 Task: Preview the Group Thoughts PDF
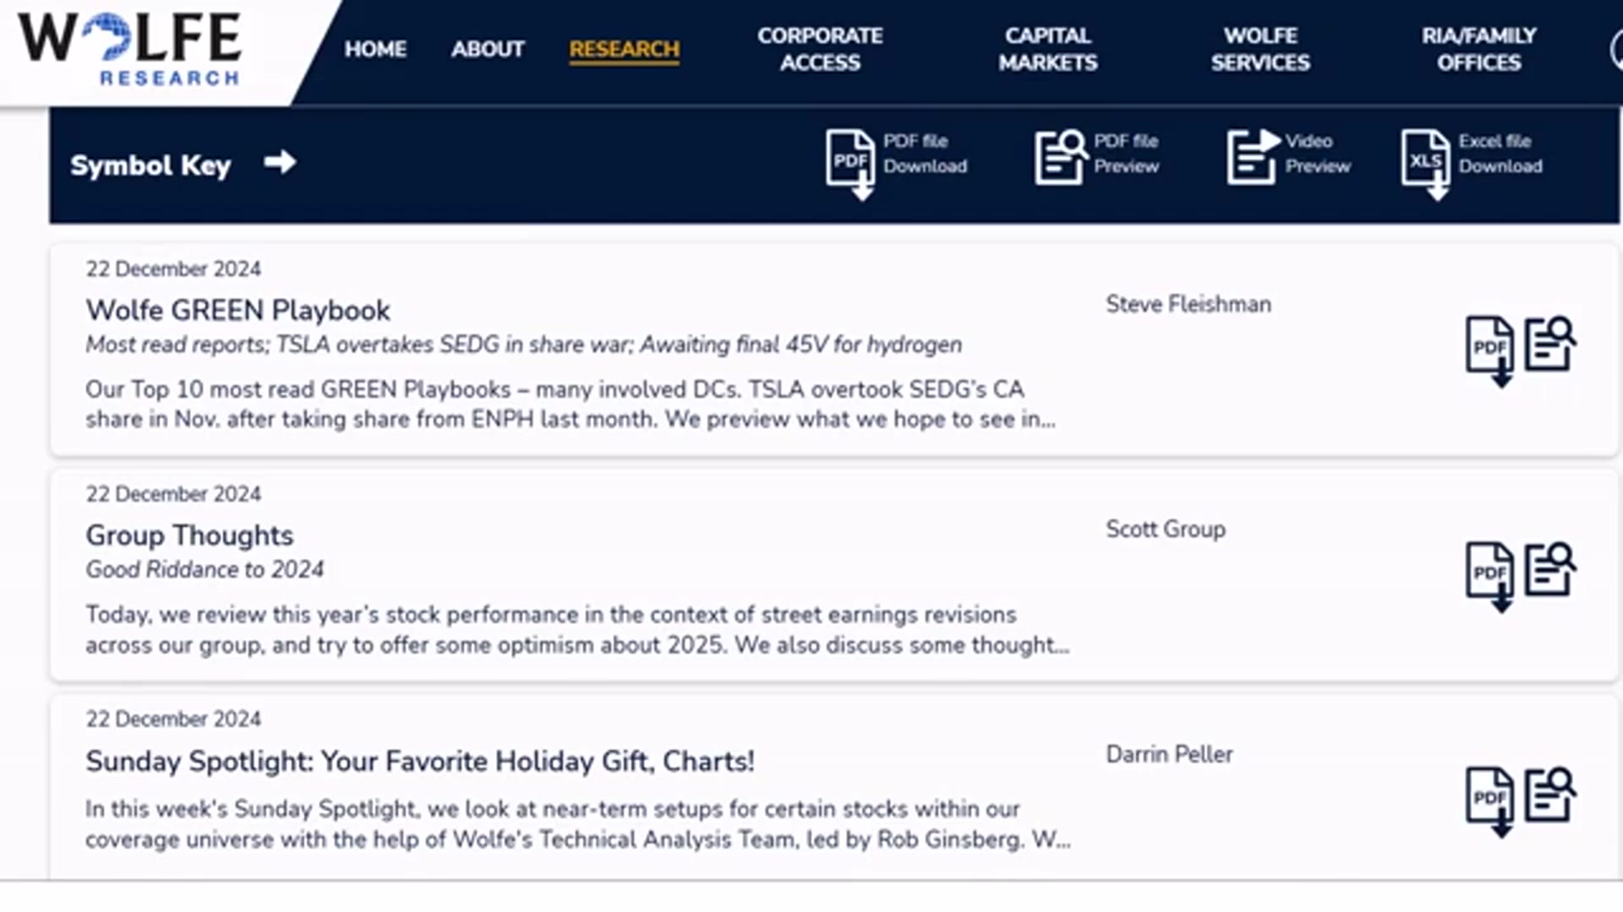(1550, 569)
